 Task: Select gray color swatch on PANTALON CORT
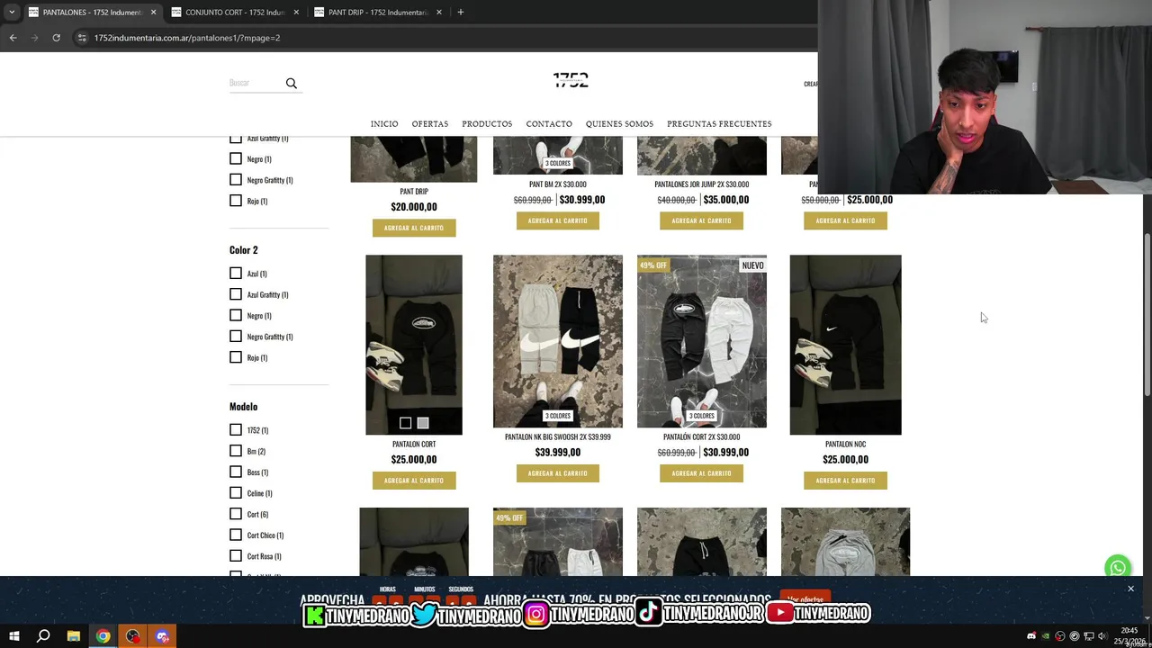[423, 423]
